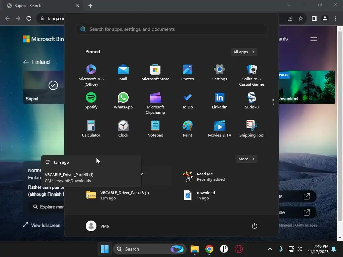Launch LinkedIn app
The height and width of the screenshot is (257, 343).
pos(220,101)
